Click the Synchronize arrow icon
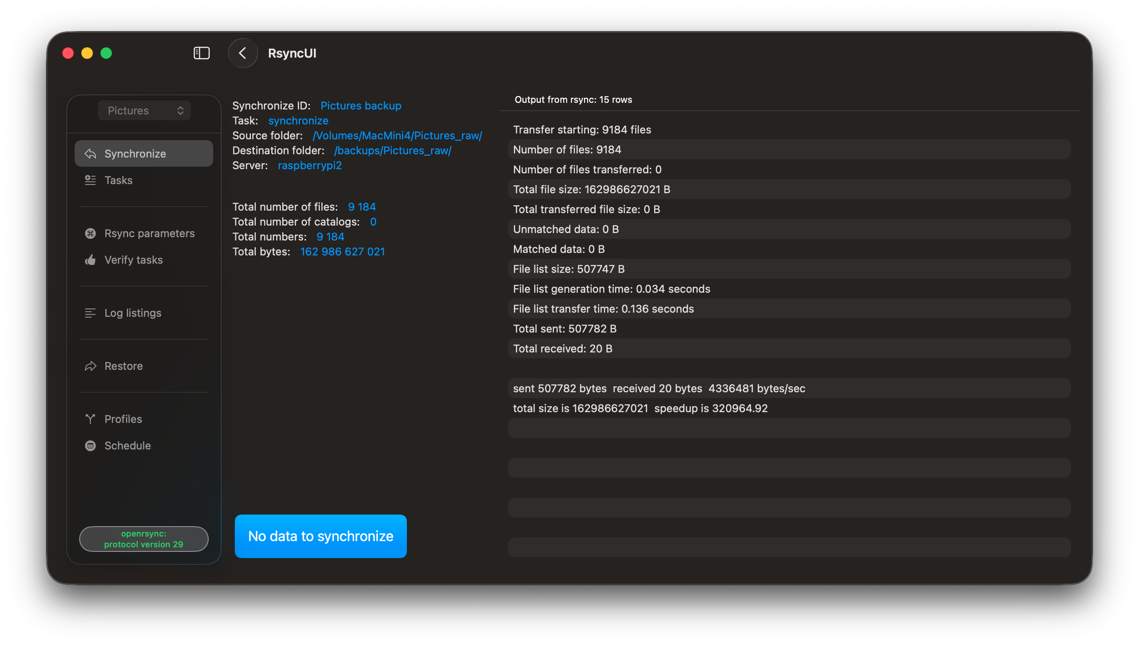 click(x=90, y=153)
